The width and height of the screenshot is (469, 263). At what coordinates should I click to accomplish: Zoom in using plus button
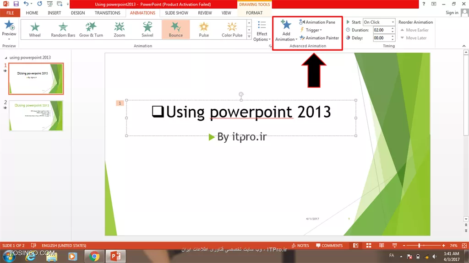443,245
